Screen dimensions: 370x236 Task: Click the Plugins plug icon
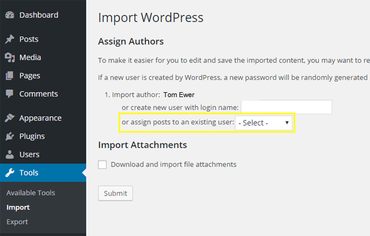10,136
